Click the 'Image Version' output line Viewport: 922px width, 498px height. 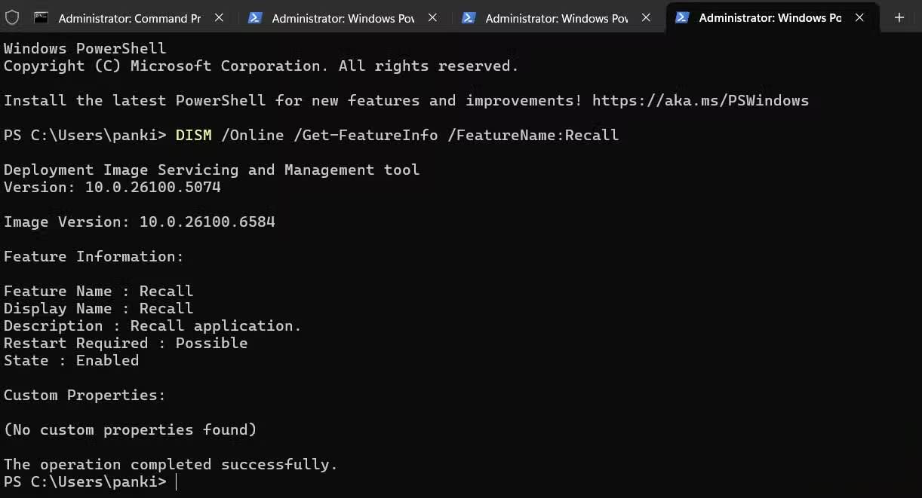click(x=139, y=222)
